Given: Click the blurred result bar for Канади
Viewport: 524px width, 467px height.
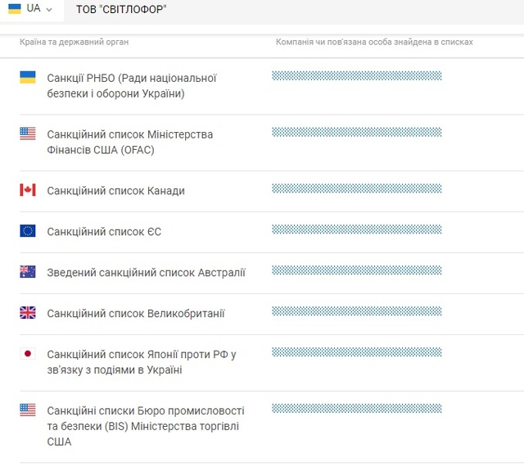Looking at the screenshot, I should (356, 188).
